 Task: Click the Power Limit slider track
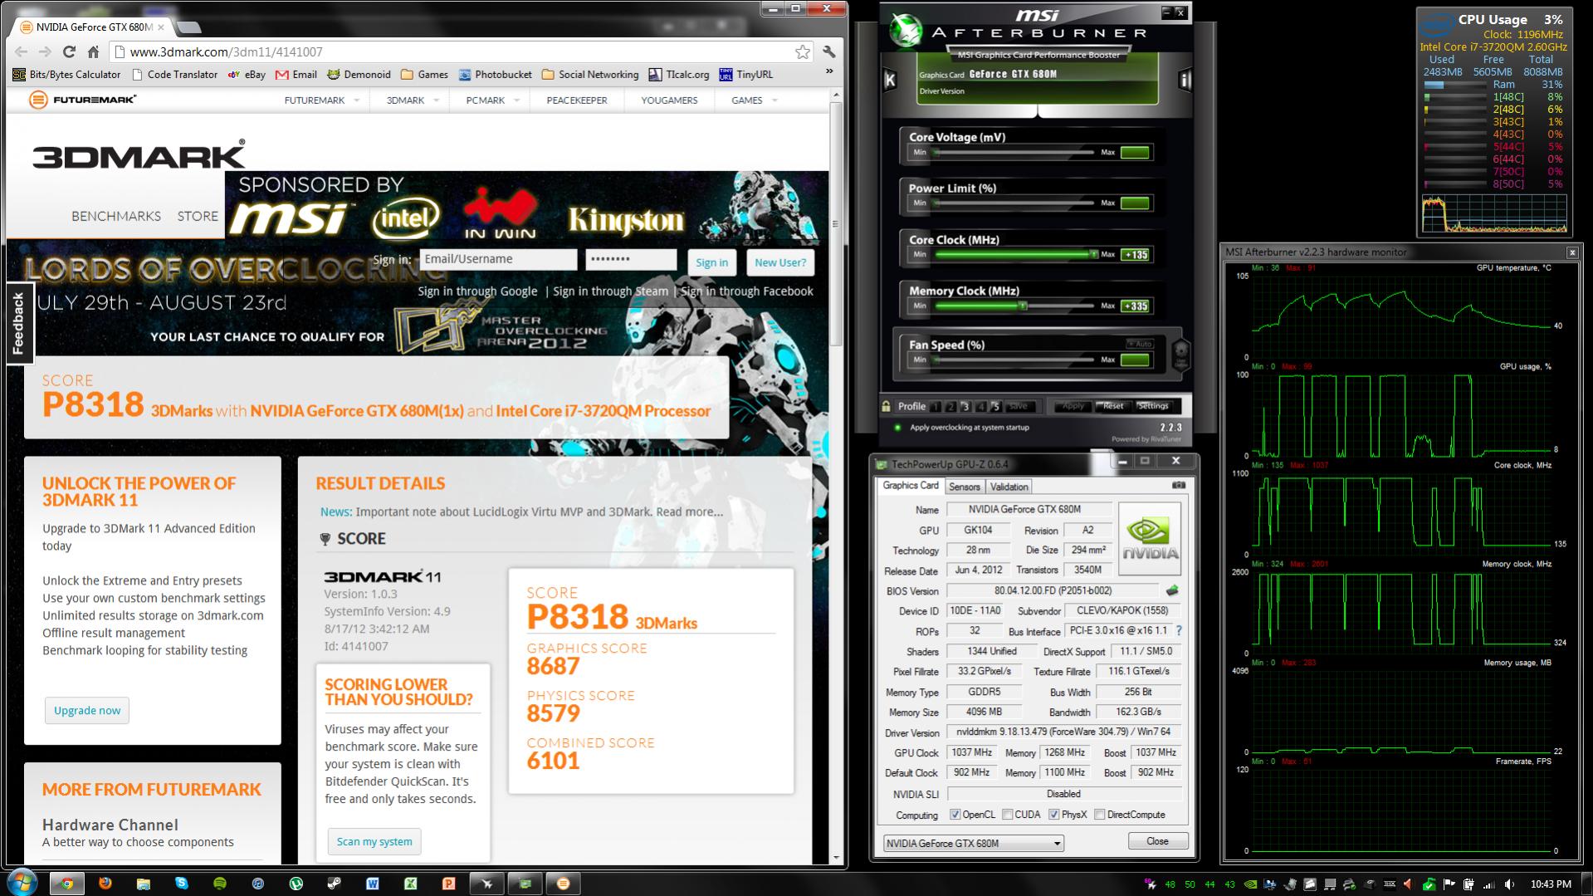point(1014,203)
